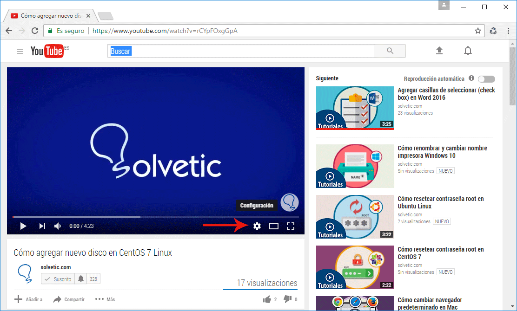Open Chrome three-dot menu
Image resolution: width=517 pixels, height=311 pixels.
click(508, 31)
